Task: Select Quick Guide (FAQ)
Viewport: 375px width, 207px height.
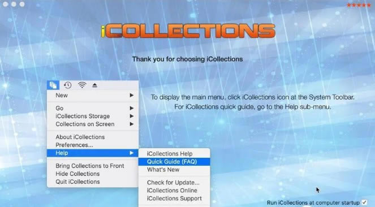Action: tap(174, 162)
